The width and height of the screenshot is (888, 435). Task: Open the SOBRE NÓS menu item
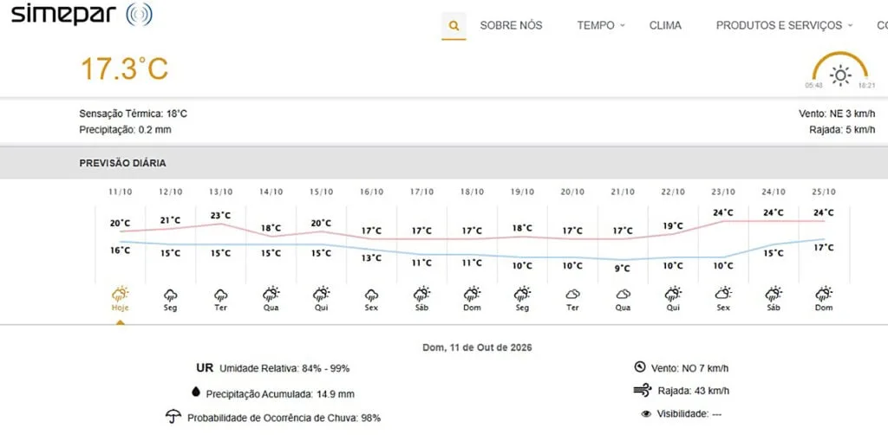click(x=511, y=25)
